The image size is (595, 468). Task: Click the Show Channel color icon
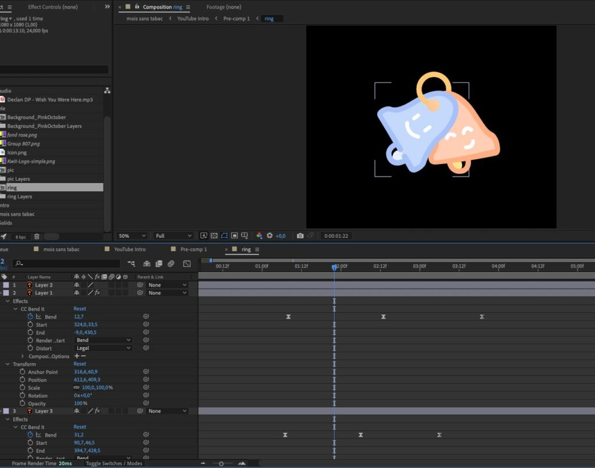click(x=259, y=235)
